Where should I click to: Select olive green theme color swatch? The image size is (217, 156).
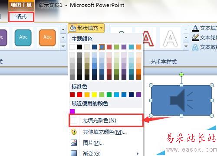tap(116, 47)
